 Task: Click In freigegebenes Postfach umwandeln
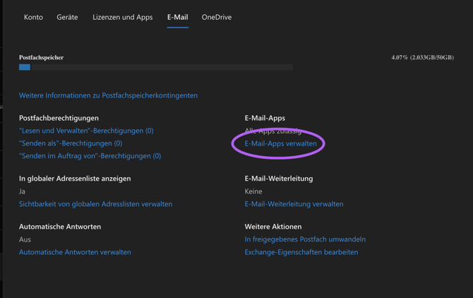305,239
